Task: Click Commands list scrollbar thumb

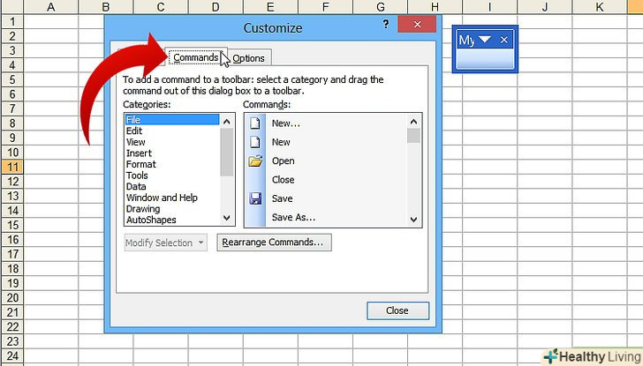Action: click(413, 136)
